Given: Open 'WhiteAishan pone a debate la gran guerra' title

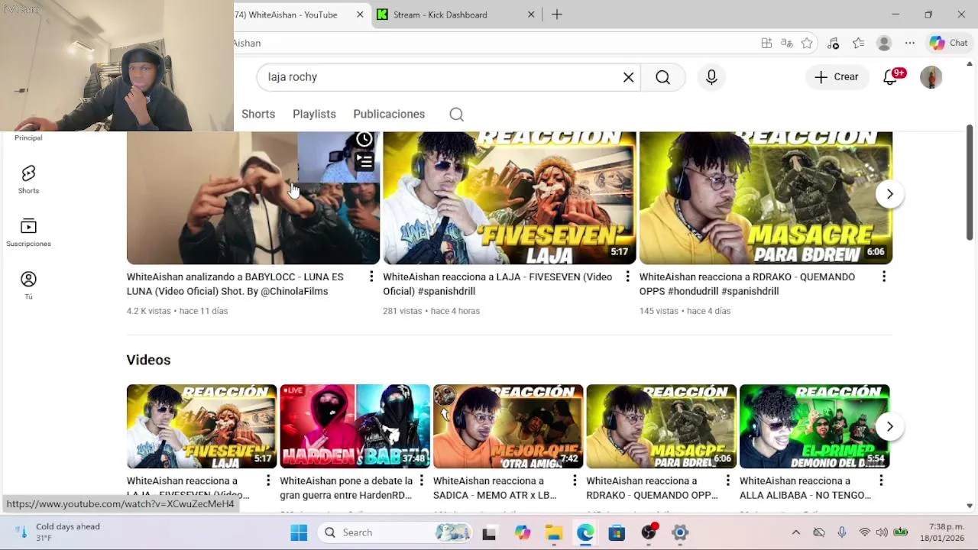Looking at the screenshot, I should (x=346, y=488).
